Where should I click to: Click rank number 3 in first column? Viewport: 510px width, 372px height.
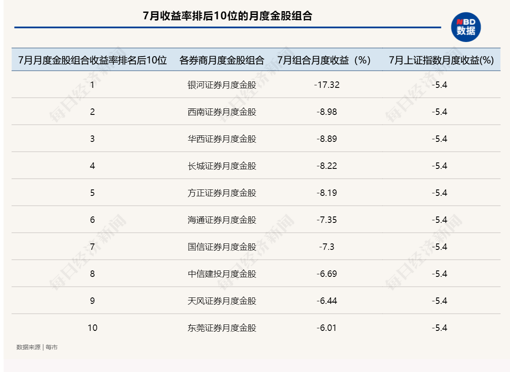pos(93,139)
